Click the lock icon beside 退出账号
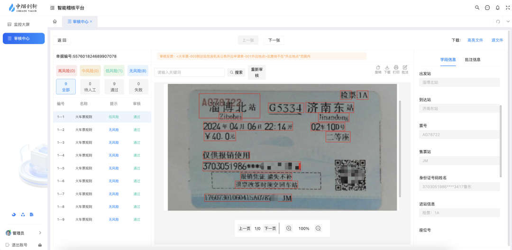Image resolution: width=512 pixels, height=250 pixels. coord(40,245)
